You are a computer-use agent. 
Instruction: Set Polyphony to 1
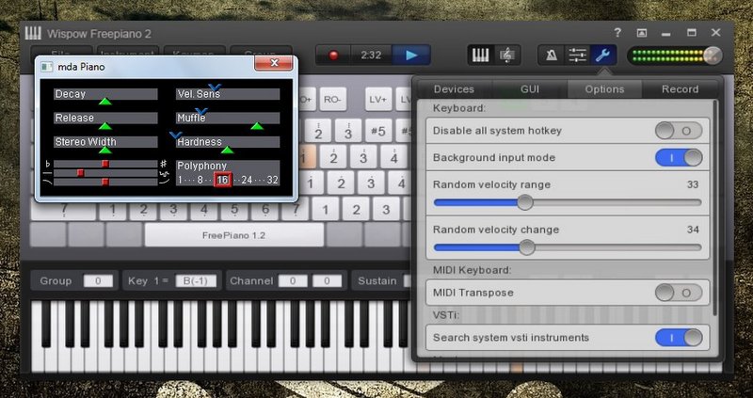(x=180, y=180)
